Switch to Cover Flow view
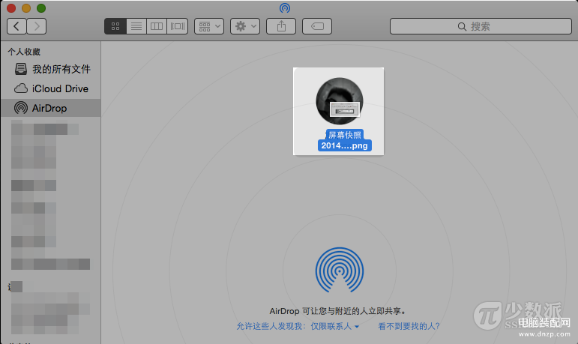The height and width of the screenshot is (344, 578). (x=178, y=26)
